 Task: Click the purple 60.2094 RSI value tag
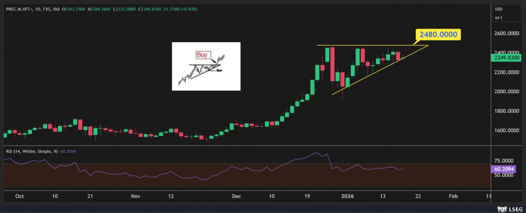(x=504, y=169)
